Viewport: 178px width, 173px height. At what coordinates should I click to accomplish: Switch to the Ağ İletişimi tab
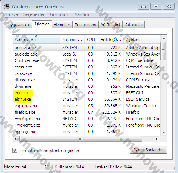[x=110, y=25]
